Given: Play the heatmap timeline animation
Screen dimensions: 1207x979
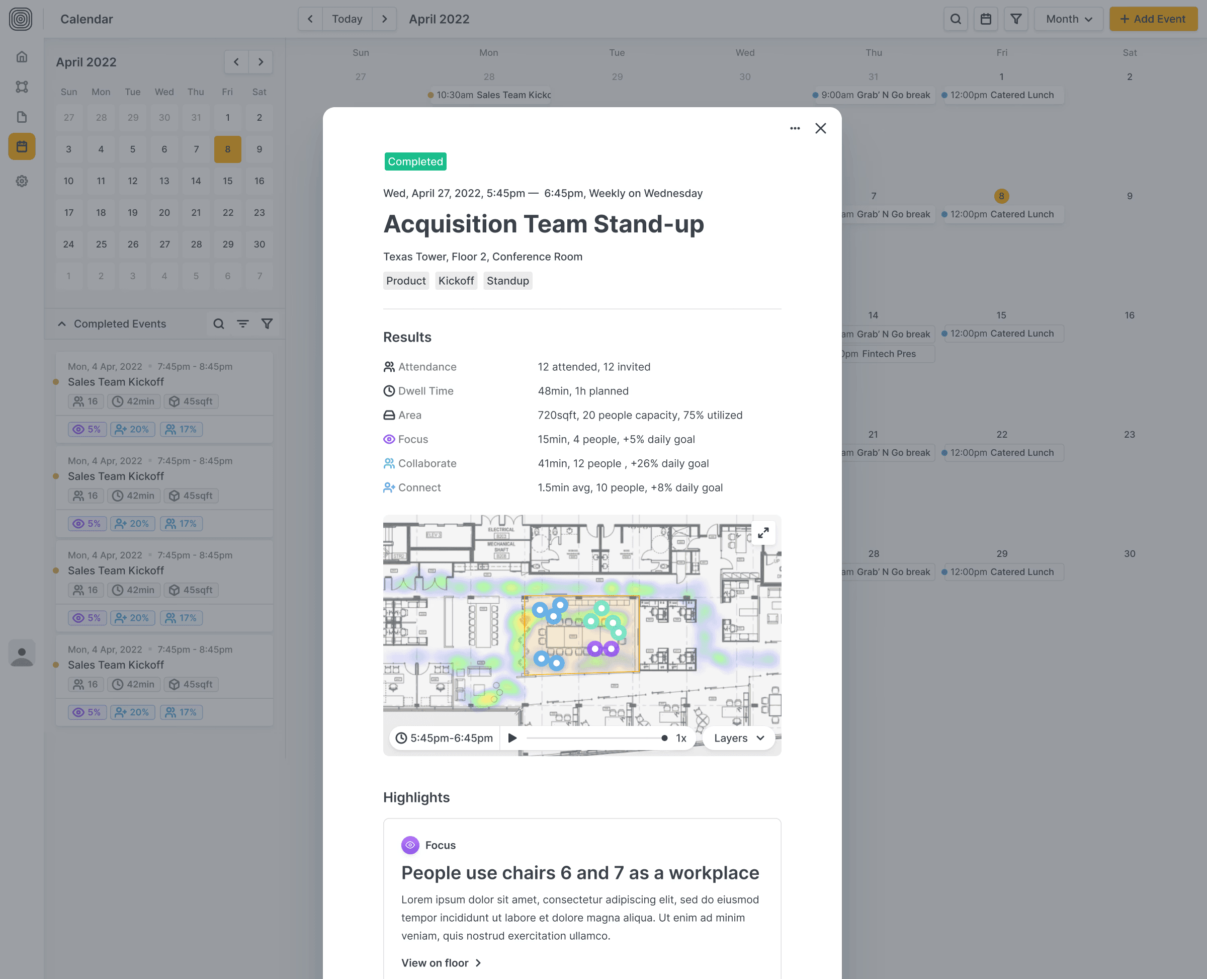Looking at the screenshot, I should tap(512, 738).
